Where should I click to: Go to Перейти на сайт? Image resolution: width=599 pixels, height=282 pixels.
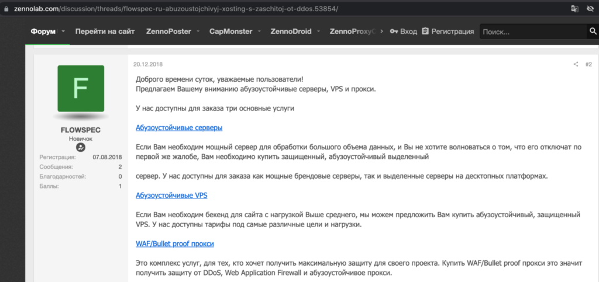105,32
